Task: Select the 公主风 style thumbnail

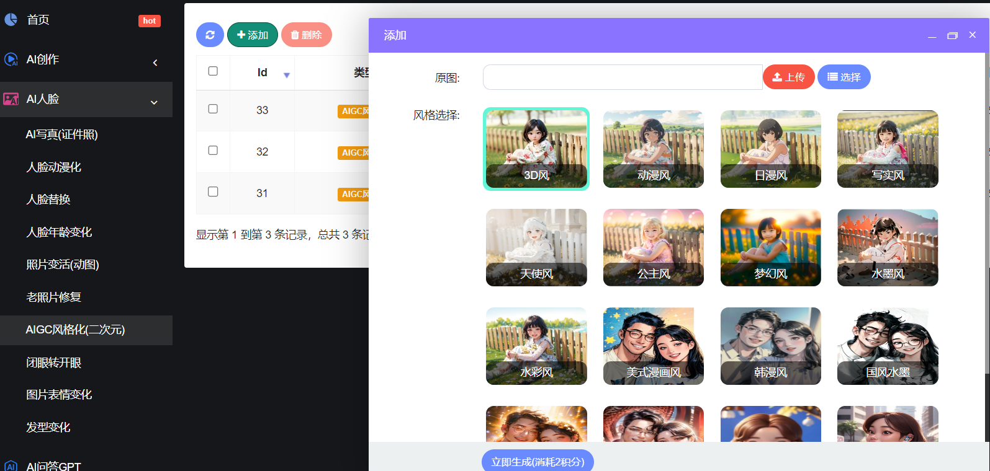Action: coord(654,247)
